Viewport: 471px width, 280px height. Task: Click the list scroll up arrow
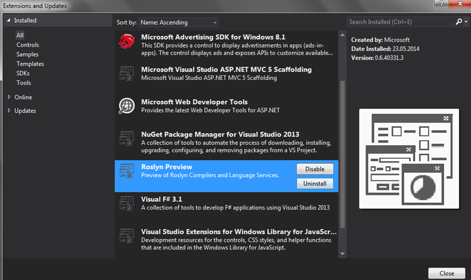(343, 35)
